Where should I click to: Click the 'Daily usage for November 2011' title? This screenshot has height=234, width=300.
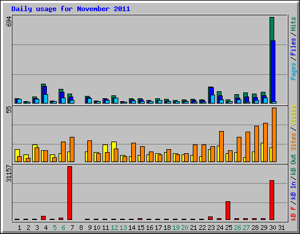[x=71, y=9]
